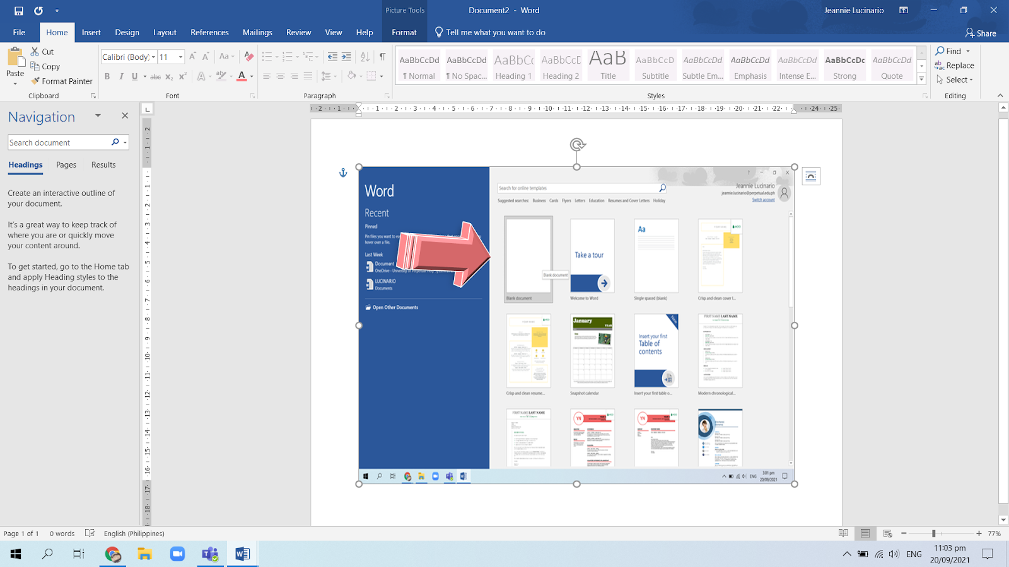Click the Sort A-Z icon
Viewport: 1009px width, 567px height.
tap(365, 57)
